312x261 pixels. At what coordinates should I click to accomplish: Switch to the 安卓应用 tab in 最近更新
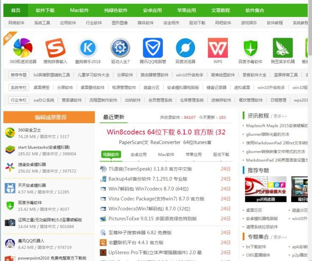coord(139,154)
